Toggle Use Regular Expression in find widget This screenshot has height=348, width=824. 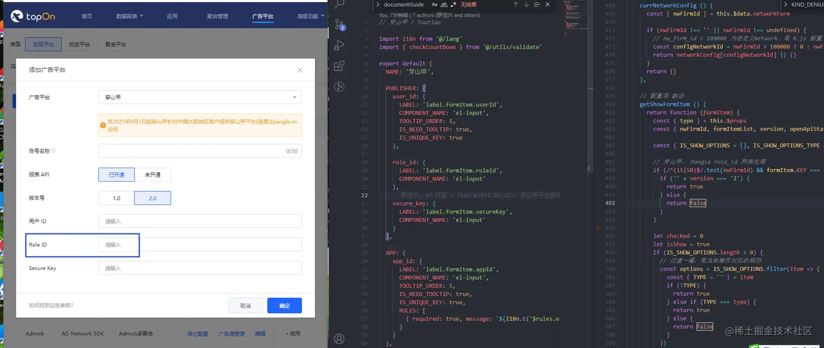(453, 4)
